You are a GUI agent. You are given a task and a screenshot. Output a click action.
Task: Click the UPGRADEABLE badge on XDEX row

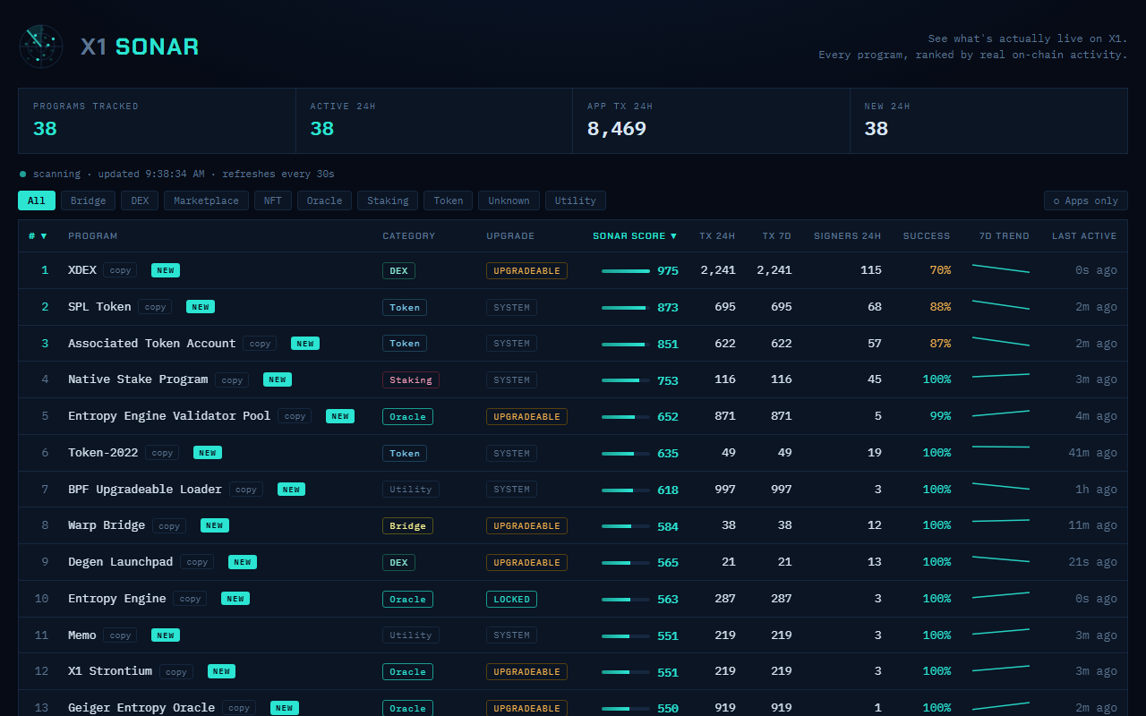tap(526, 270)
